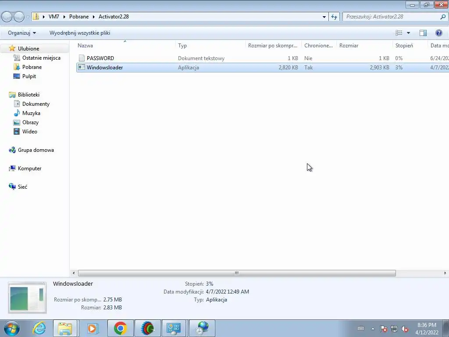The width and height of the screenshot is (449, 337).
Task: Click the muted speaker volume tray icon
Action: 405,329
